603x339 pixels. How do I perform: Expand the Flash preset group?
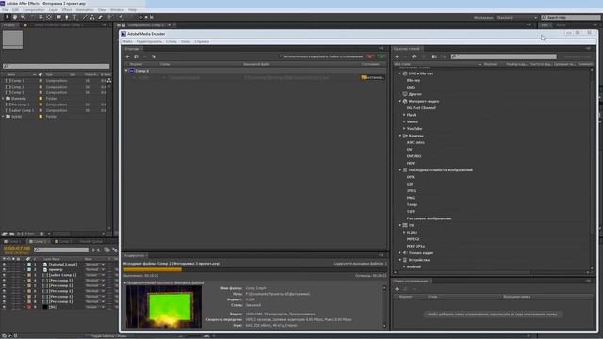[x=404, y=115]
